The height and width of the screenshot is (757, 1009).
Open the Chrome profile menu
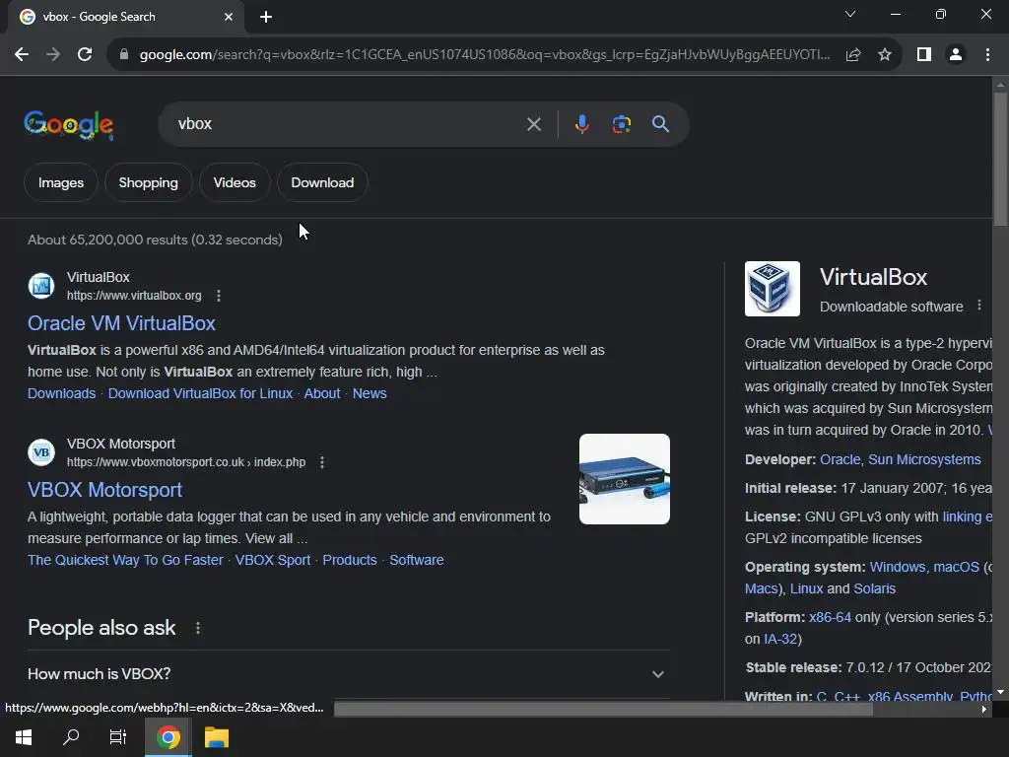[x=956, y=55]
